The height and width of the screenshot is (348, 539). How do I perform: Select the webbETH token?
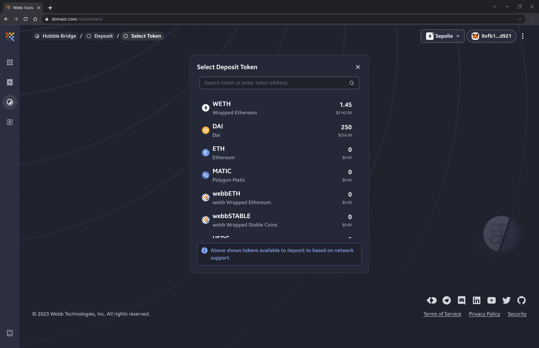pyautogui.click(x=279, y=198)
